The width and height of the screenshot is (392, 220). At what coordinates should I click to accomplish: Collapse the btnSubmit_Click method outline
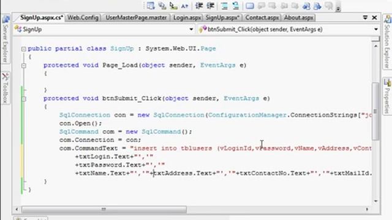24,99
